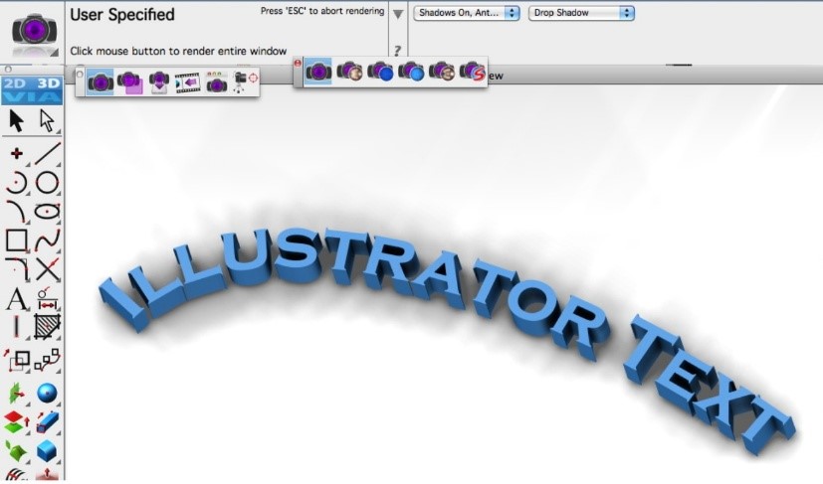Choose the camera with dark blue sphere
Screen dimensions: 823x484
(380, 72)
